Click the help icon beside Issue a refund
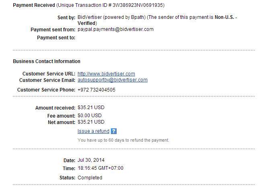Screen dimensions: 267x187 [x=113, y=131]
